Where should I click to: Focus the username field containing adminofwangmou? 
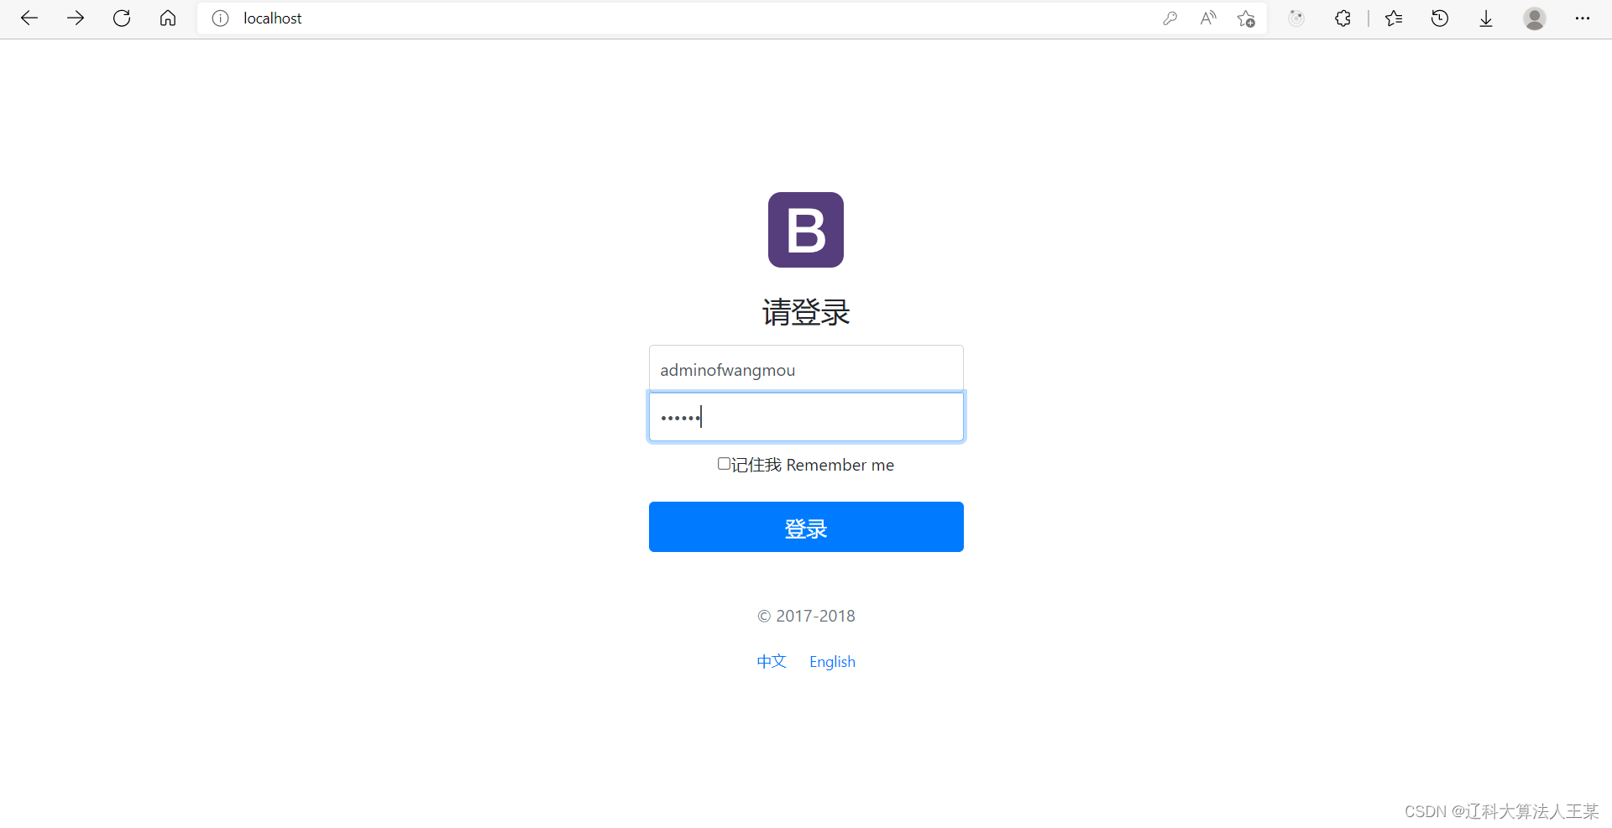tap(806, 368)
